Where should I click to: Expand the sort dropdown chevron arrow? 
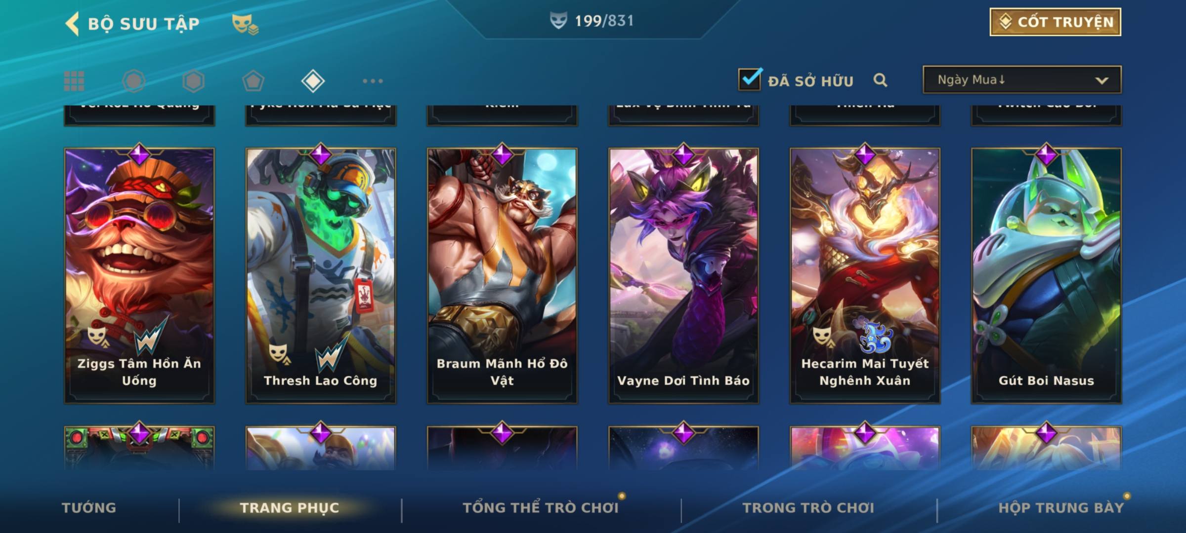pyautogui.click(x=1101, y=80)
